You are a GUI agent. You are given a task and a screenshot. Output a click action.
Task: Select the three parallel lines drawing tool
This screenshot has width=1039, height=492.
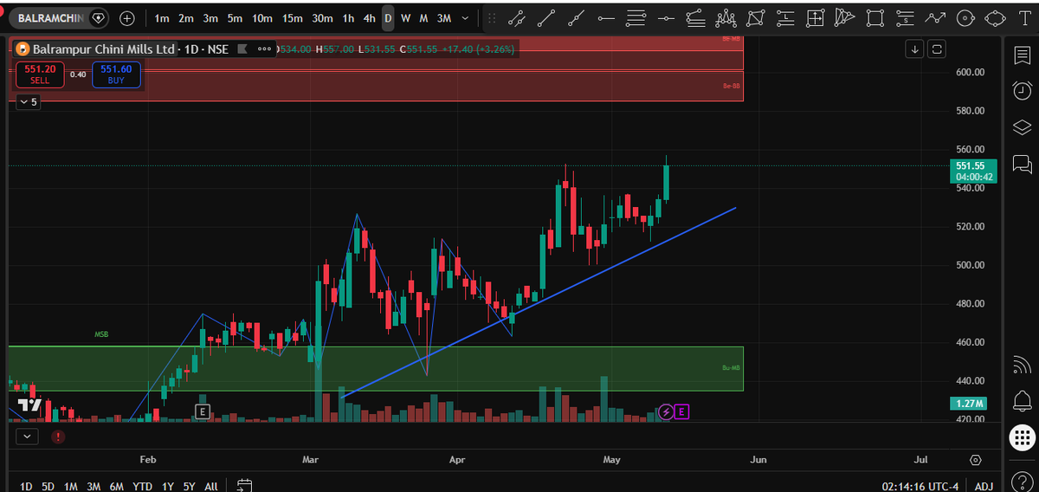tap(636, 17)
